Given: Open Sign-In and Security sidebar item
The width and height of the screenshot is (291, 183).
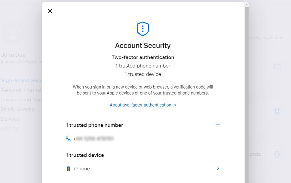Looking at the screenshot, I should point(22,81).
